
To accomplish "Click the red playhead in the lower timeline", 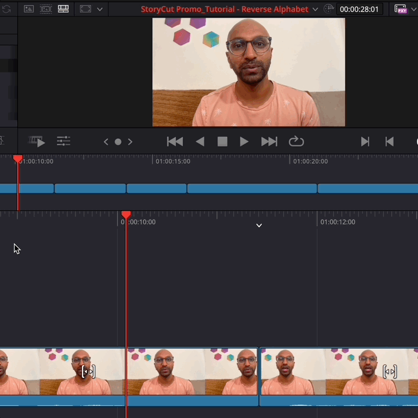I will [126, 215].
